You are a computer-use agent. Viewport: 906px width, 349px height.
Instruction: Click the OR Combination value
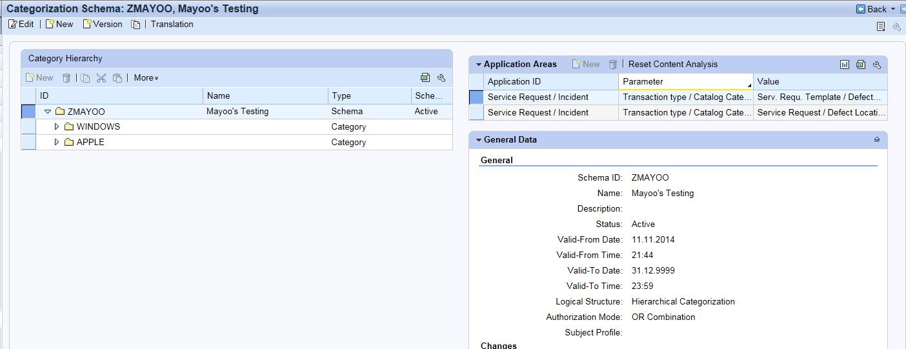point(663,317)
